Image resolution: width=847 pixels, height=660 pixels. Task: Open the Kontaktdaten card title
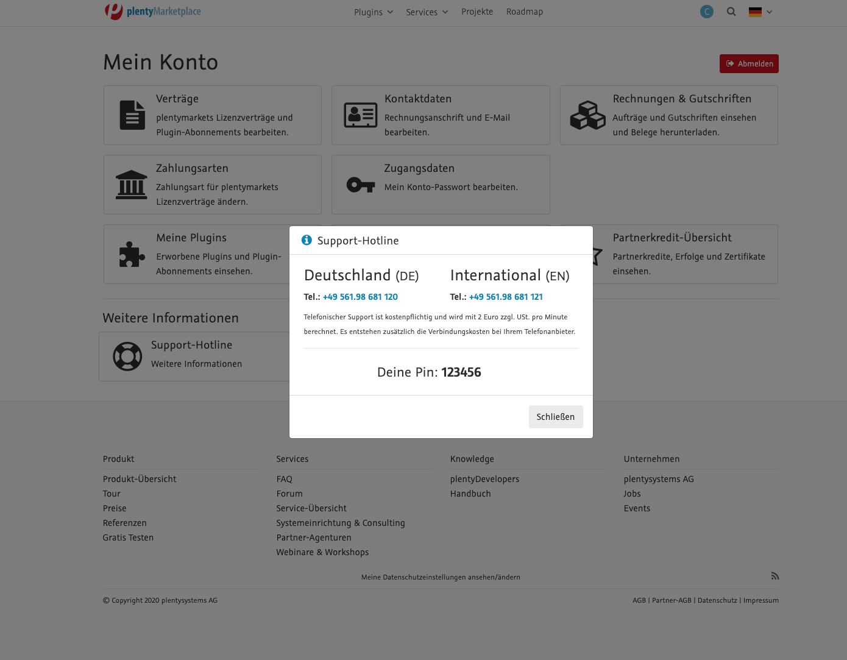point(418,99)
